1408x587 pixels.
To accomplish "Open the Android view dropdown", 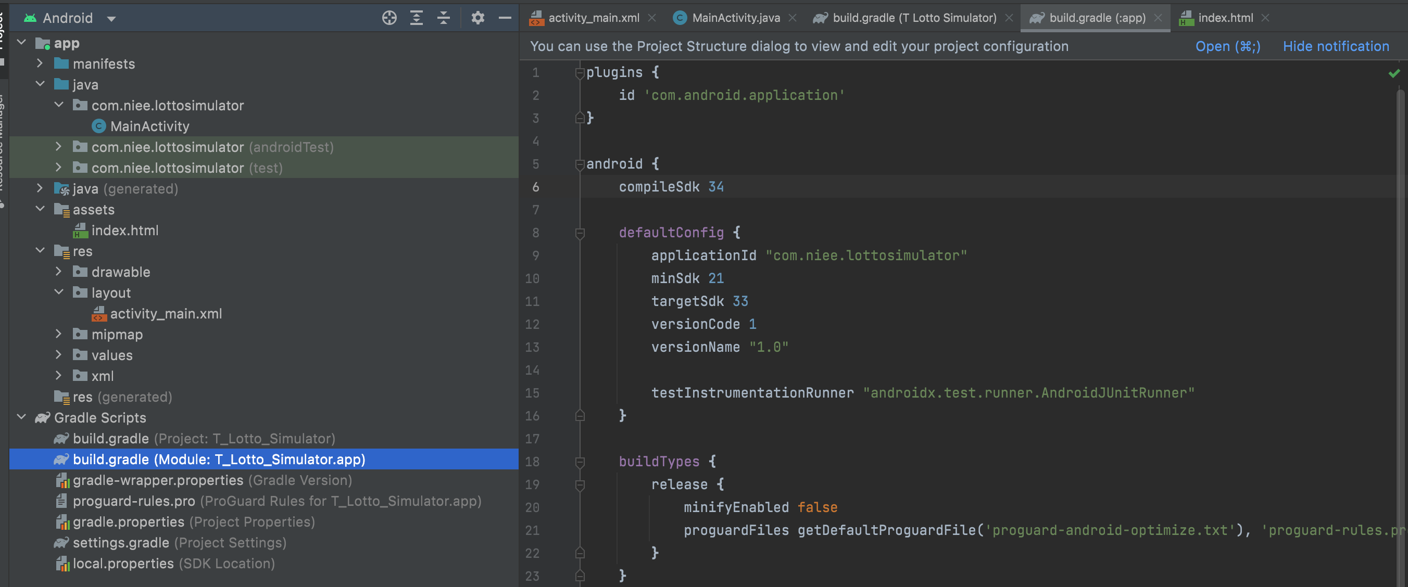I will [111, 19].
